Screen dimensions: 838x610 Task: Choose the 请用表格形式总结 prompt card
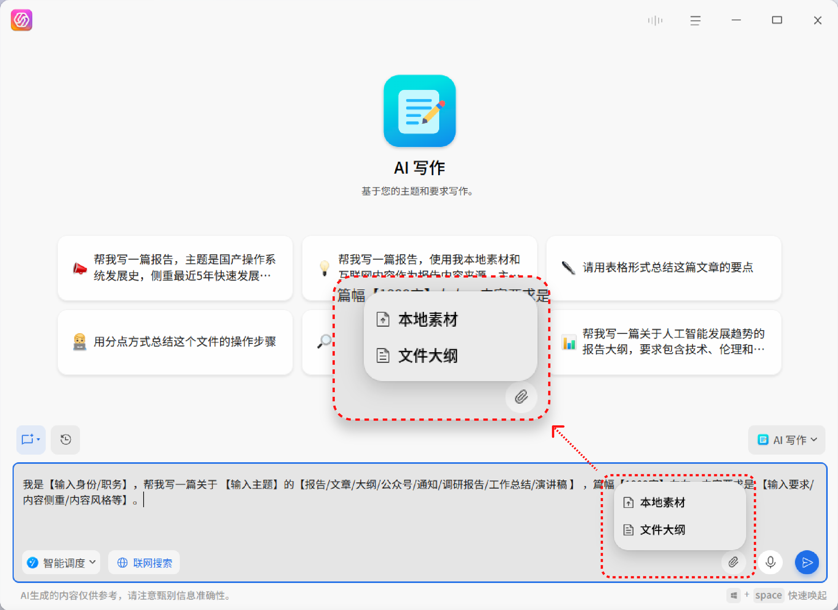pos(664,268)
